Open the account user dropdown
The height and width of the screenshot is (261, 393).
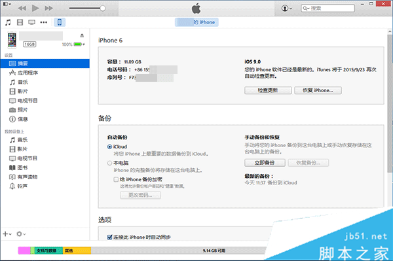(x=287, y=9)
